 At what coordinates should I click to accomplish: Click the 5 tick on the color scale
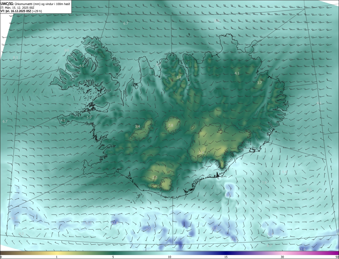tap(113, 257)
